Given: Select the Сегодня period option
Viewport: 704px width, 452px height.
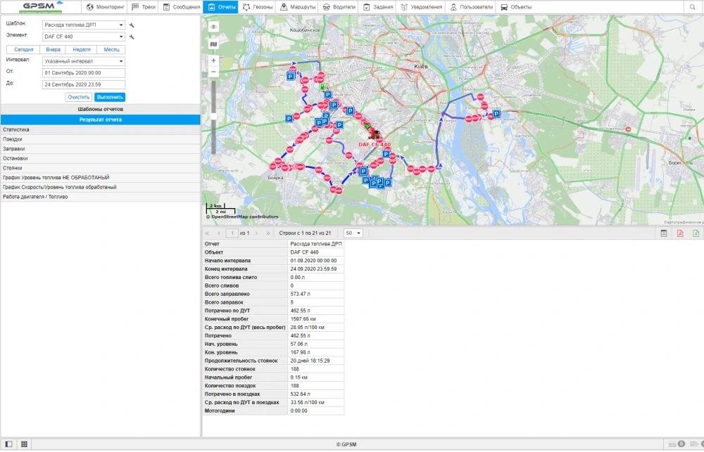Looking at the screenshot, I should tap(24, 50).
